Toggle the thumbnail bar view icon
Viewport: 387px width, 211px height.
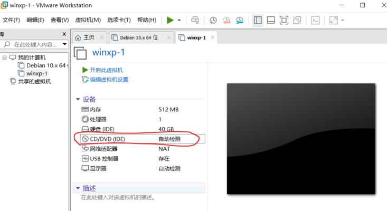point(271,20)
